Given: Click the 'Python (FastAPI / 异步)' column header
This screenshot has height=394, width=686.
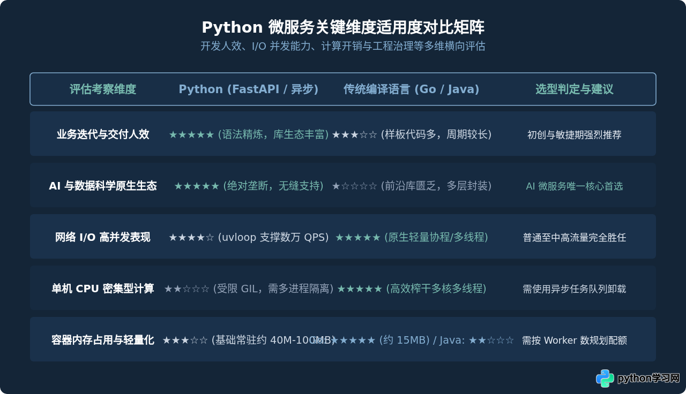Looking at the screenshot, I should pyautogui.click(x=249, y=89).
